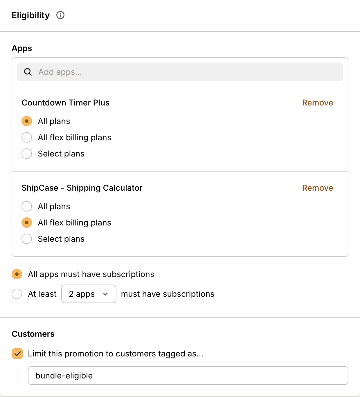Click the search magnifier icon in Add apps

[x=28, y=72]
